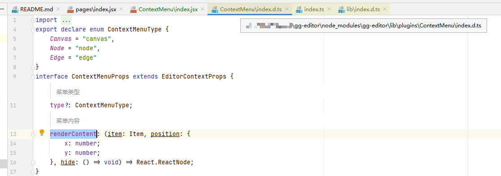Click EditorContextProps type reference
Image resolution: width=501 pixels, height=176 pixels.
194,77
